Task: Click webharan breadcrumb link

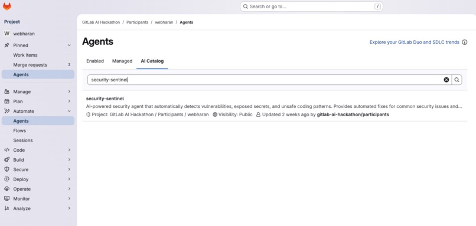Action: click(164, 22)
